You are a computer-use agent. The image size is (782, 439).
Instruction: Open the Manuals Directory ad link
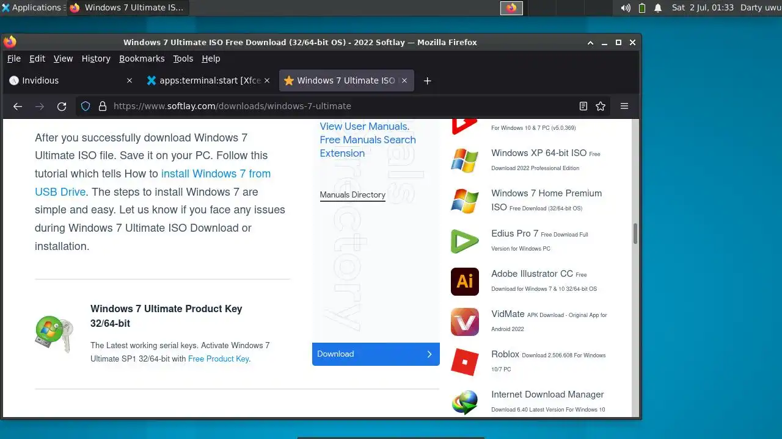click(x=353, y=195)
